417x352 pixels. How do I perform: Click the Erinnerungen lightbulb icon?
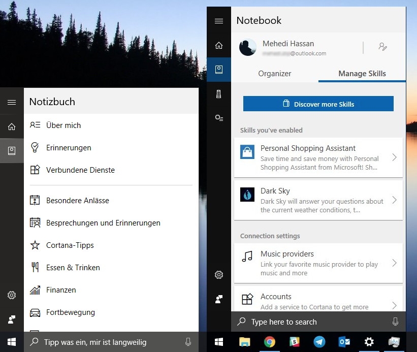point(35,147)
